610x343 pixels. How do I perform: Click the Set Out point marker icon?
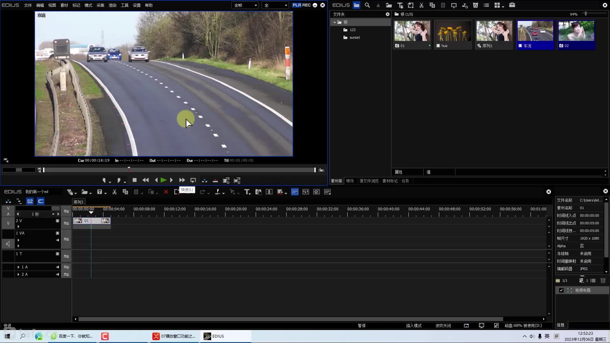coord(119,180)
